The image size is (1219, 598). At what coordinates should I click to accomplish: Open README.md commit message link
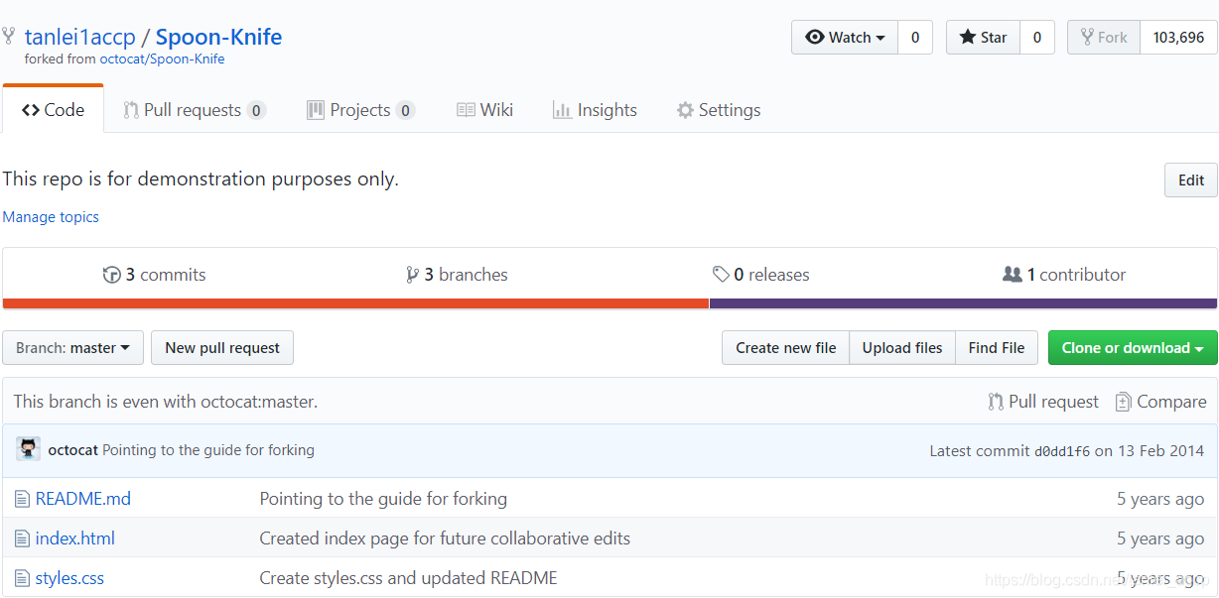[x=383, y=499]
